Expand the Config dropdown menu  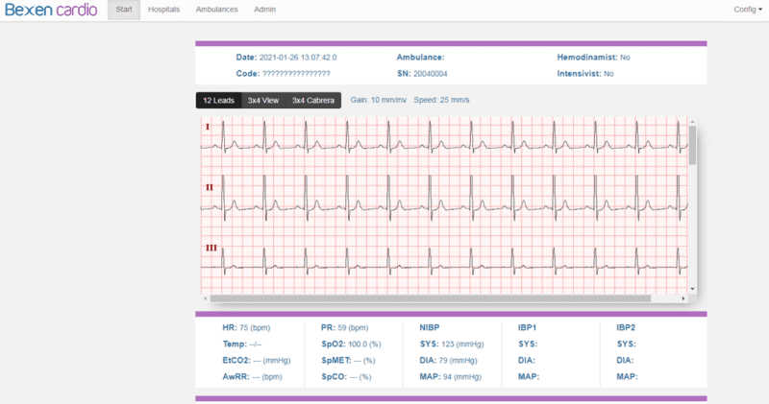click(x=747, y=10)
